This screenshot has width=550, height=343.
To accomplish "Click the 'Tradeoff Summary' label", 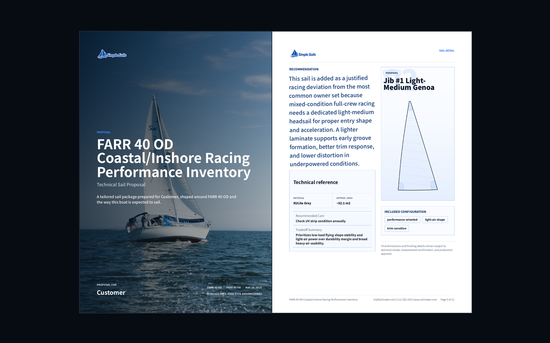I will pyautogui.click(x=309, y=230).
